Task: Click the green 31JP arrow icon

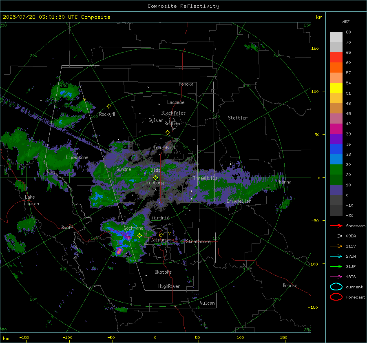Action: [336, 266]
